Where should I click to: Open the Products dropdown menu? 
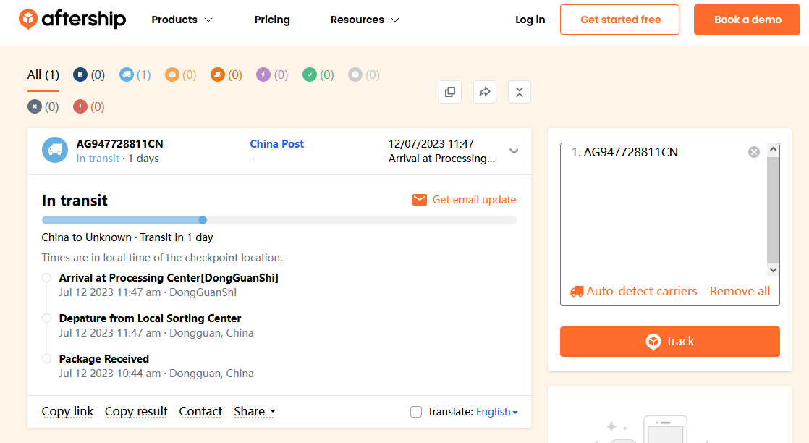coord(182,20)
